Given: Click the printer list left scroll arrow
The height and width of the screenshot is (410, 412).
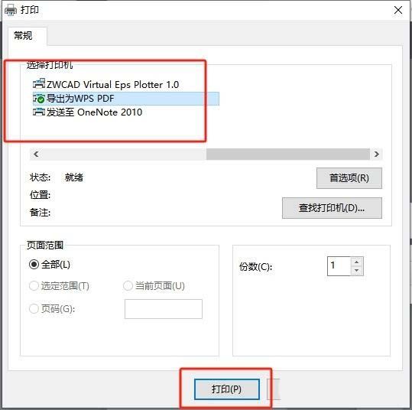Looking at the screenshot, I should (x=36, y=154).
